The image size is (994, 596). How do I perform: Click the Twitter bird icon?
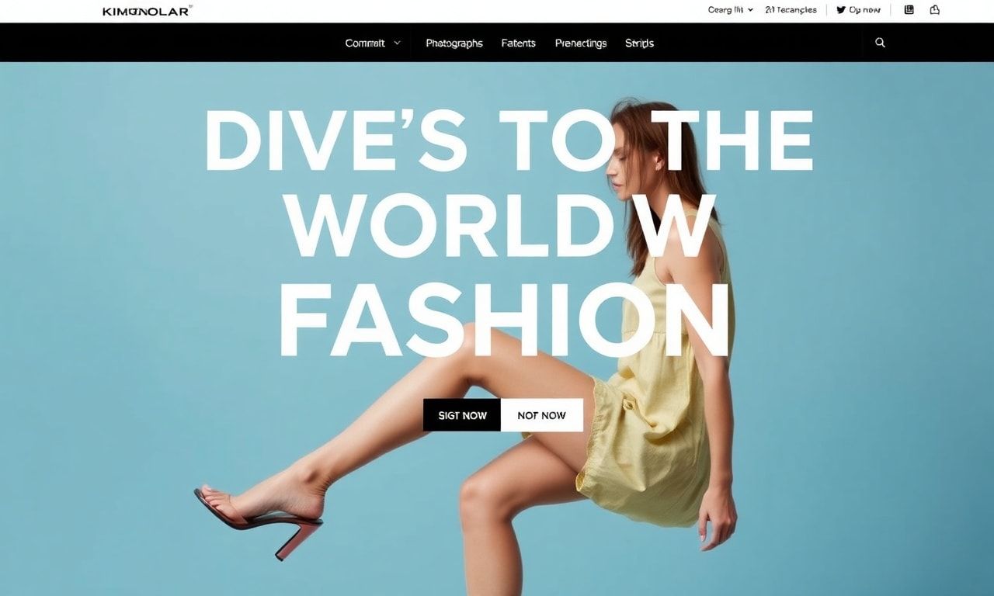(x=841, y=10)
